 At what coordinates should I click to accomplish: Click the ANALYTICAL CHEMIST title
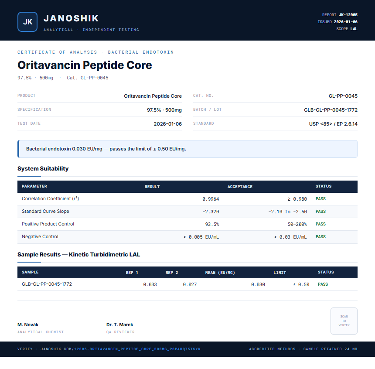click(x=41, y=332)
